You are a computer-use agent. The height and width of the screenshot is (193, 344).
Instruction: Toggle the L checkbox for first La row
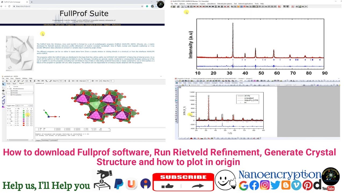click(x=27, y=111)
